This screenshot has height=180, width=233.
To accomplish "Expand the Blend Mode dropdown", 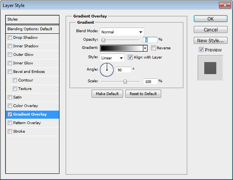I will pos(122,32).
